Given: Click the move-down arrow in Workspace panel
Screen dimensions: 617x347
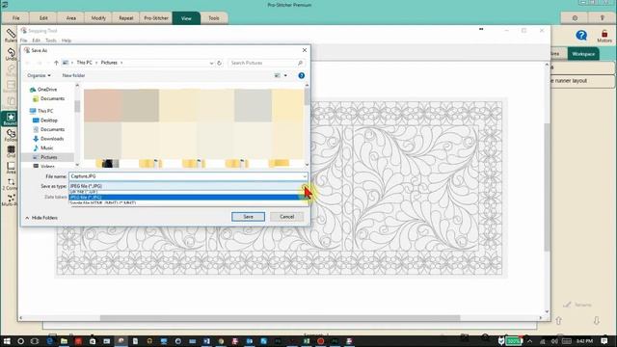Looking at the screenshot, I should coord(597,321).
